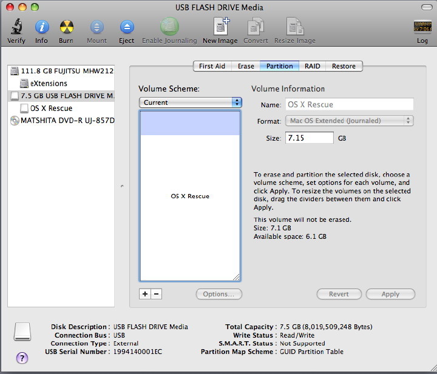Click the Revert button
437x374 pixels.
[339, 294]
